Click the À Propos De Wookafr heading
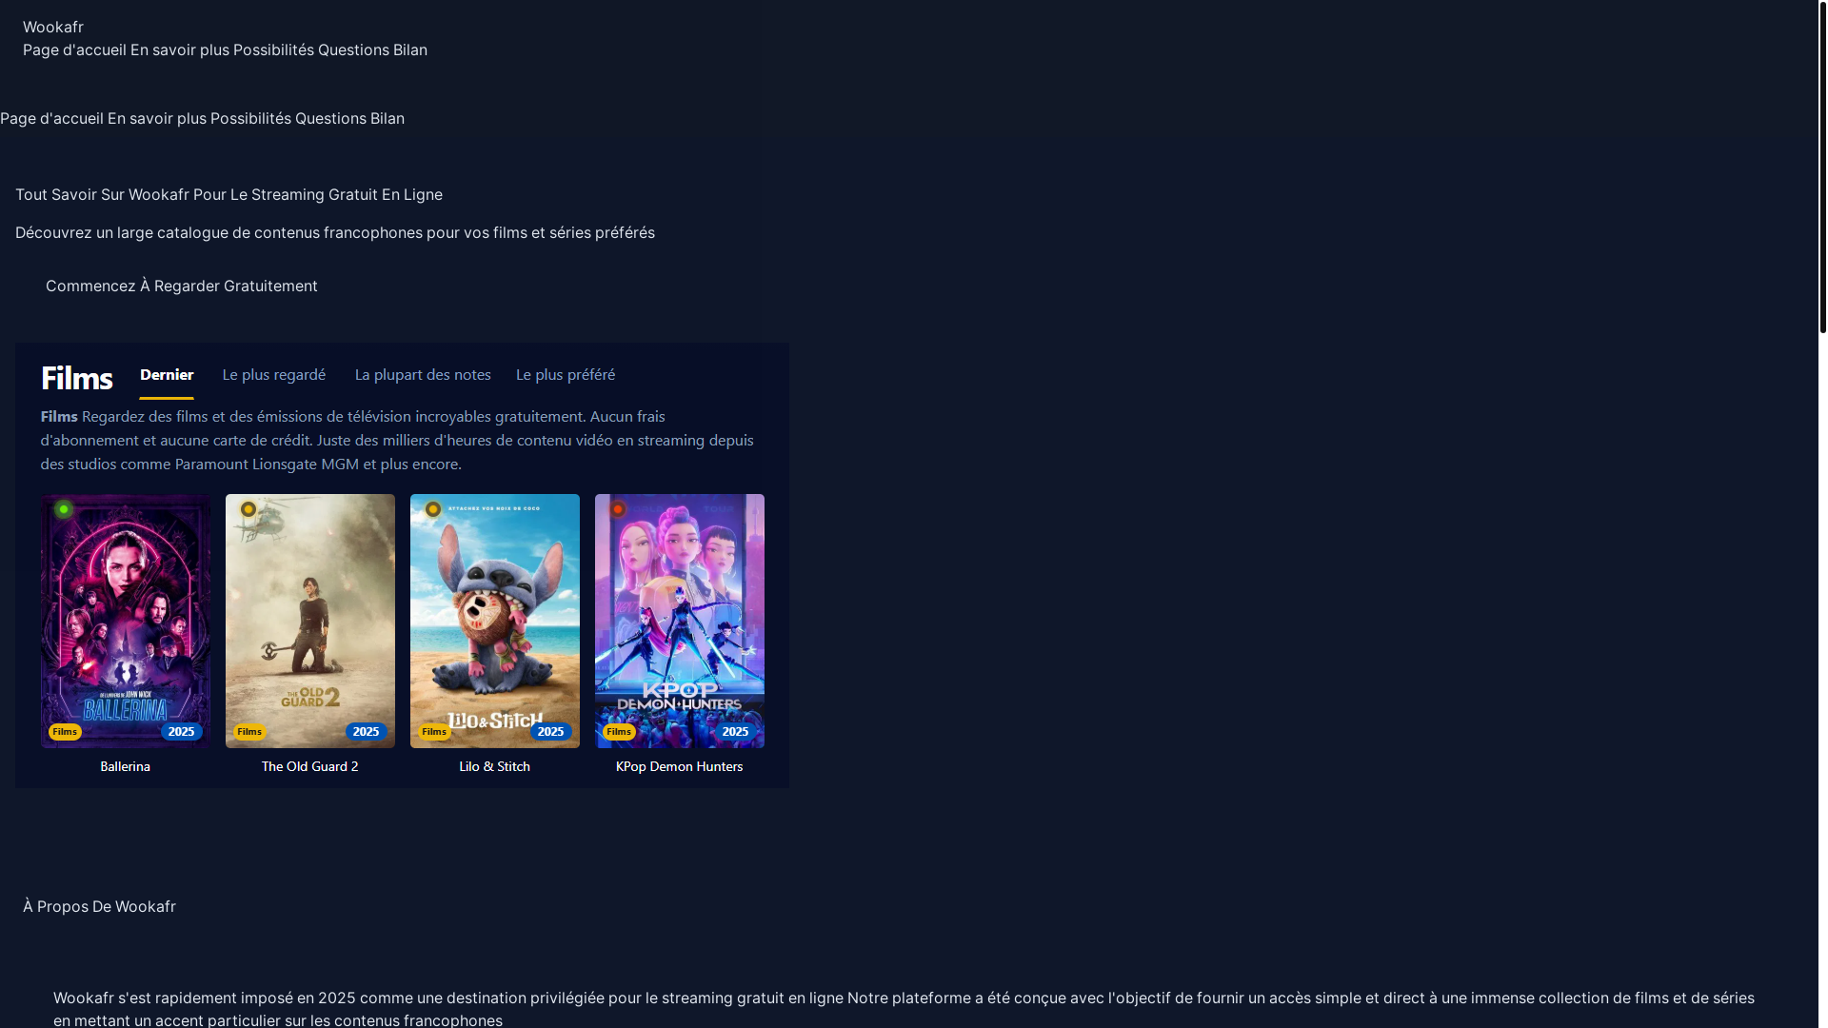Viewport: 1828px width, 1028px height. [x=99, y=906]
